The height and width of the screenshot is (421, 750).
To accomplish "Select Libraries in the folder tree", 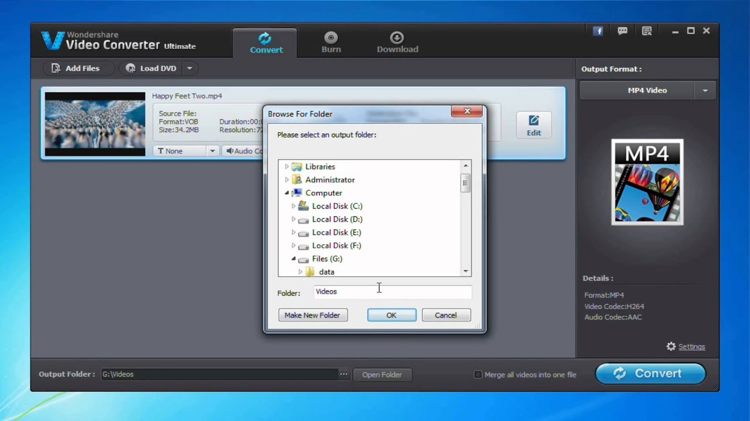I will pyautogui.click(x=320, y=167).
